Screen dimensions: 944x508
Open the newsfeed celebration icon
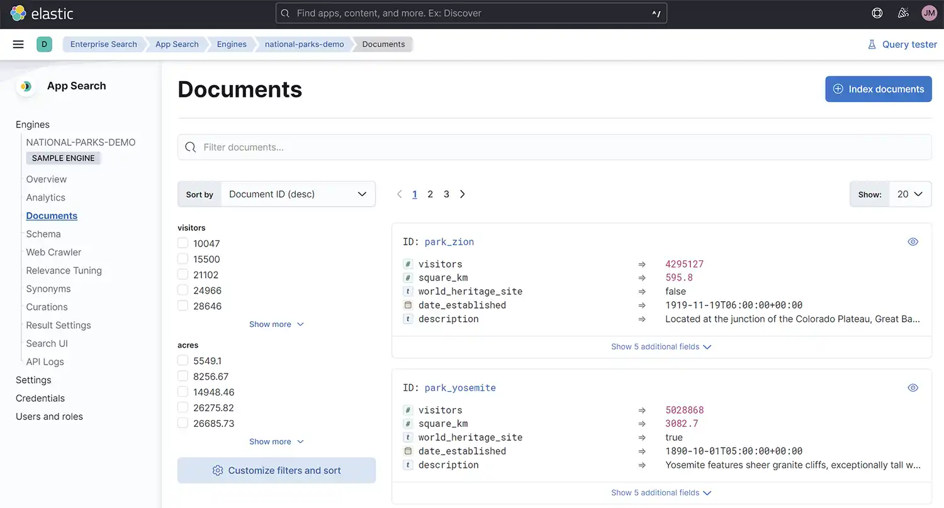(903, 13)
